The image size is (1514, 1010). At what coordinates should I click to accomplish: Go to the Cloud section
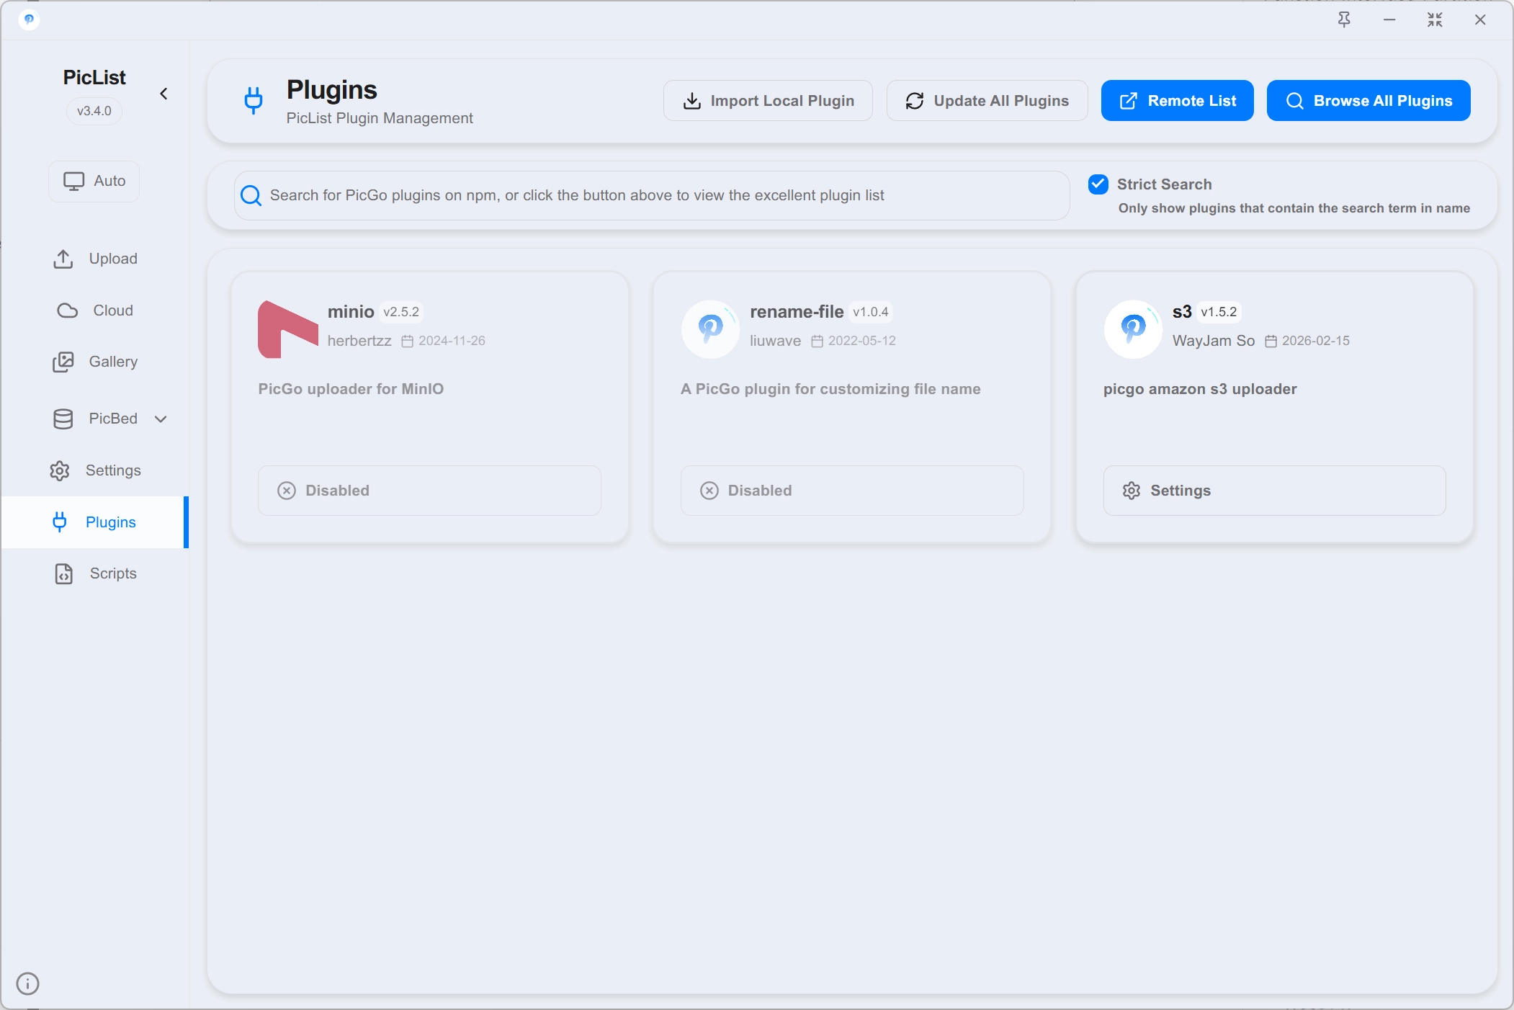pyautogui.click(x=94, y=310)
